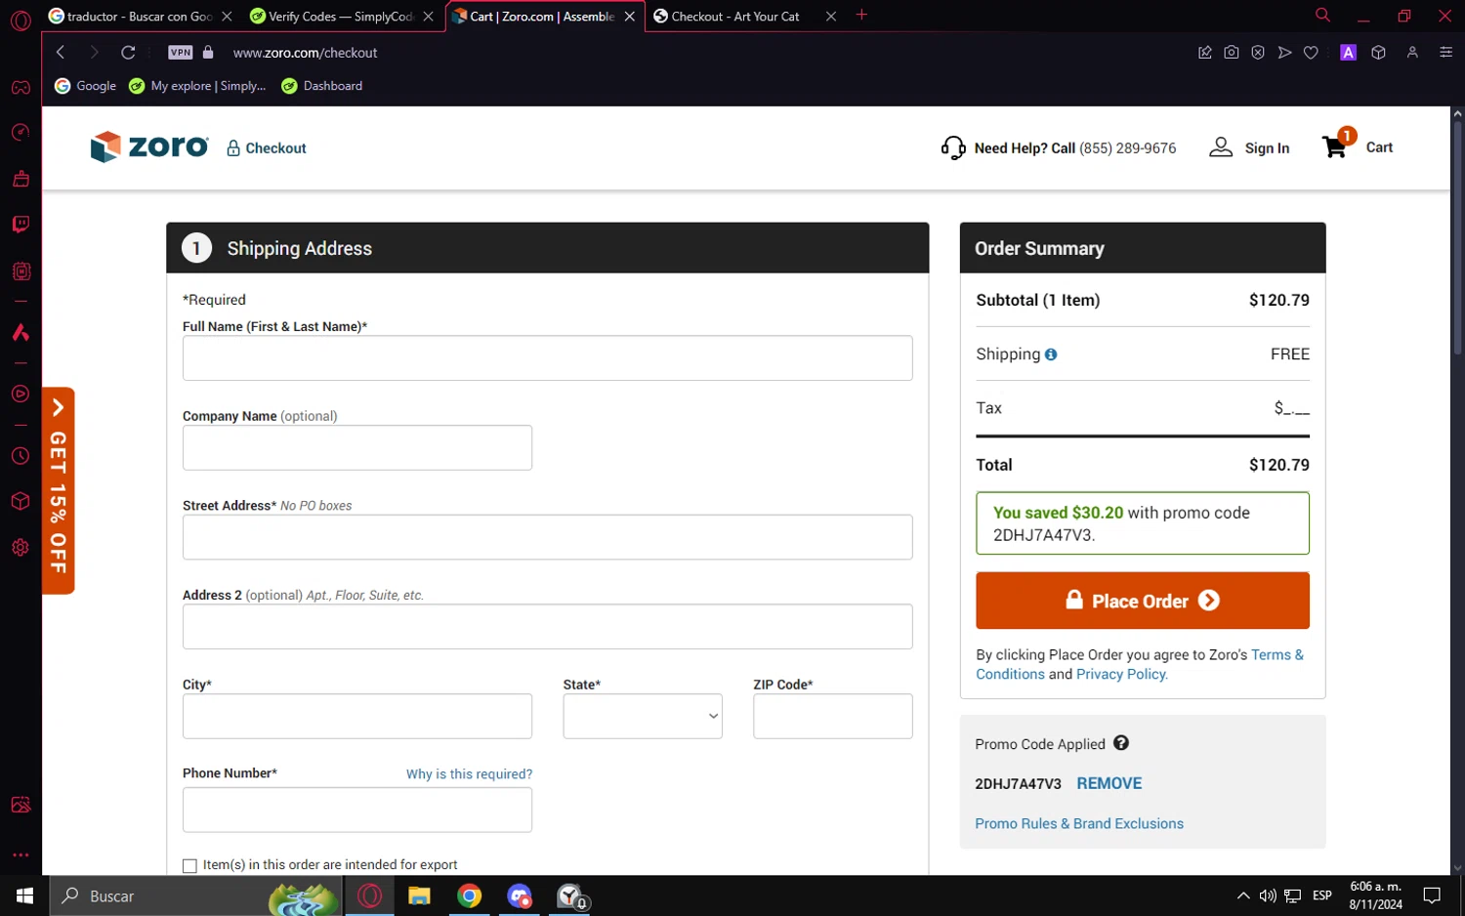Screen dimensions: 1465x916
Task: Open the shopping Cart icon
Action: point(1334,146)
